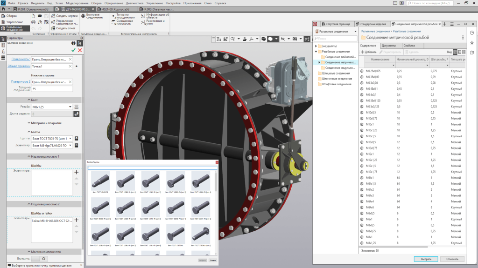Switch library view to table mode
Image resolution: width=478 pixels, height=268 pixels.
tap(455, 52)
